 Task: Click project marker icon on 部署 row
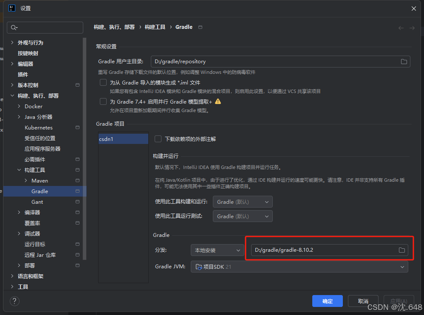tap(77, 266)
